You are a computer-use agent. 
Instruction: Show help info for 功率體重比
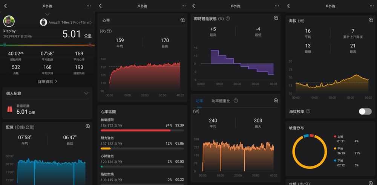point(236,101)
